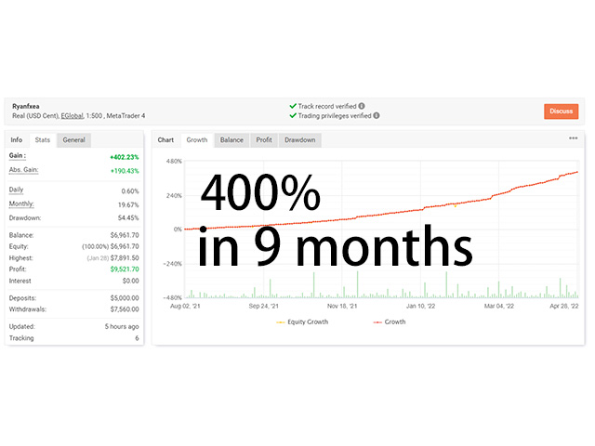Click green checkmark for Track record verified
595x446 pixels.
[293, 106]
